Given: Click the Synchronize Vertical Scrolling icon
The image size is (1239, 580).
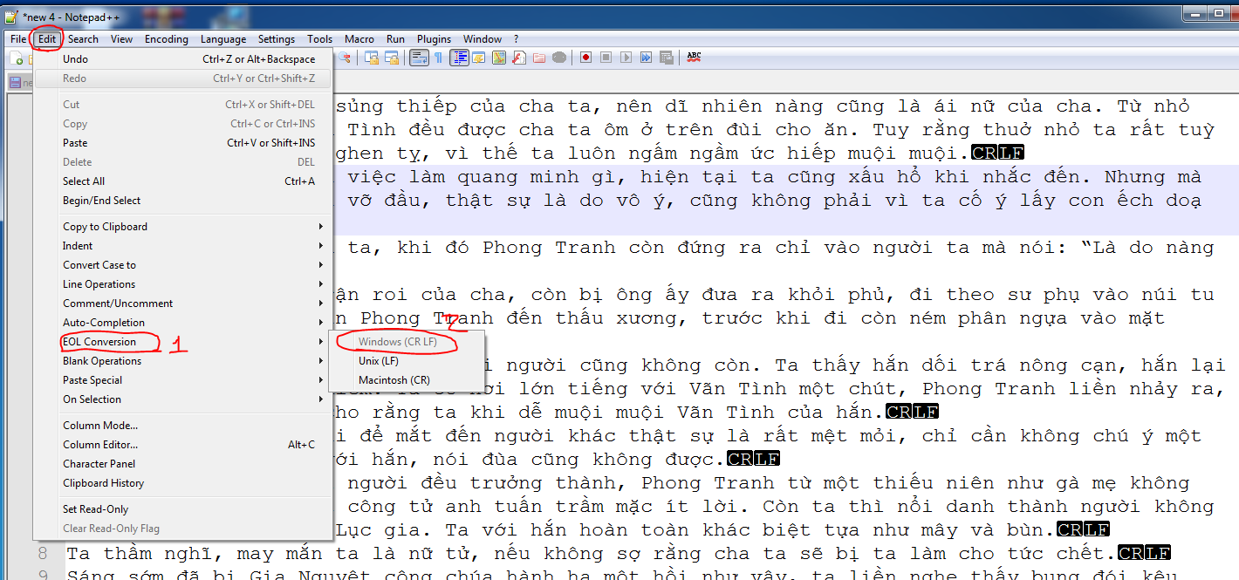Looking at the screenshot, I should coord(371,58).
